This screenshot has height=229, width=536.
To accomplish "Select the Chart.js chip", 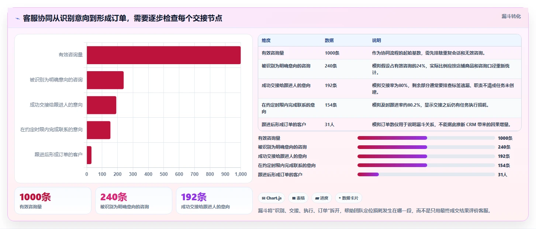I will coord(272,198).
